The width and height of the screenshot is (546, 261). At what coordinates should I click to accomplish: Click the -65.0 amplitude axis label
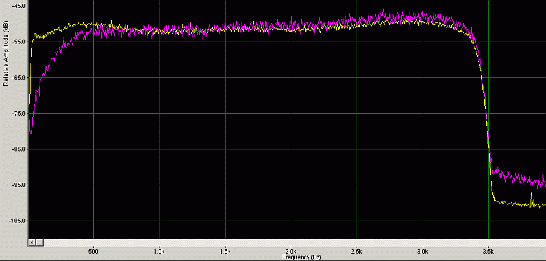19,78
